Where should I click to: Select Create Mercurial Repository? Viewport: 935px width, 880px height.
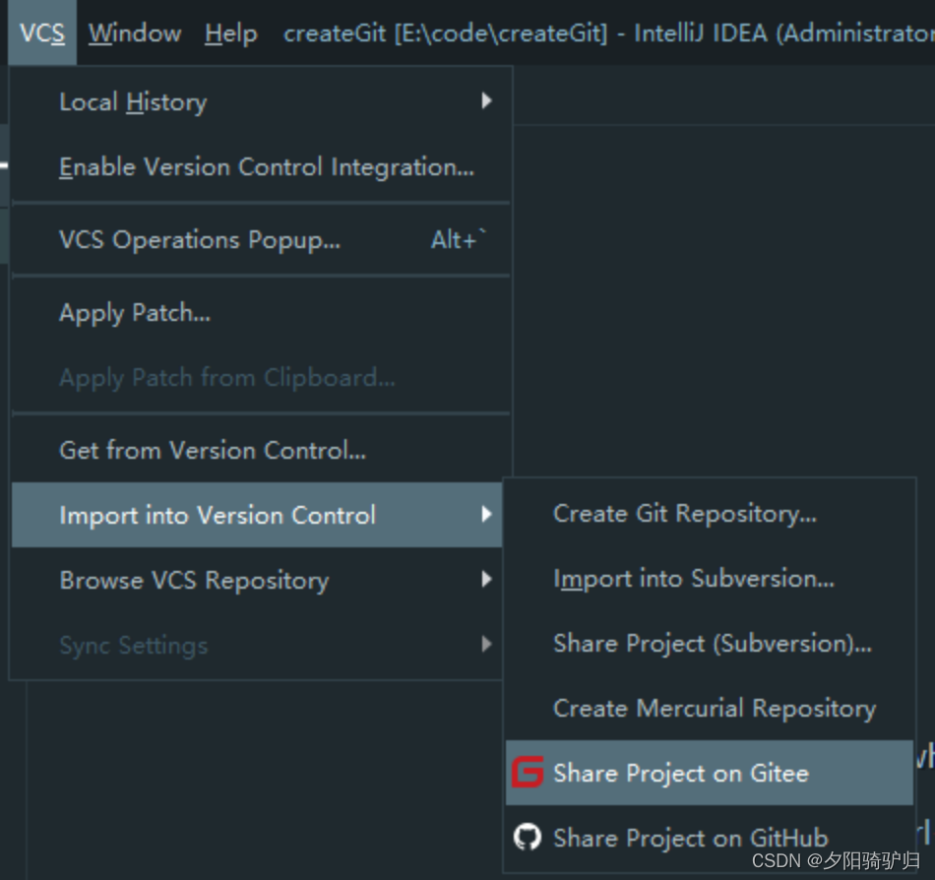[x=710, y=709]
